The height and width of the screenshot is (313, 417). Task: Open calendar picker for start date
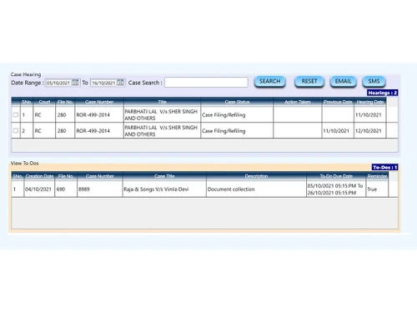75,83
